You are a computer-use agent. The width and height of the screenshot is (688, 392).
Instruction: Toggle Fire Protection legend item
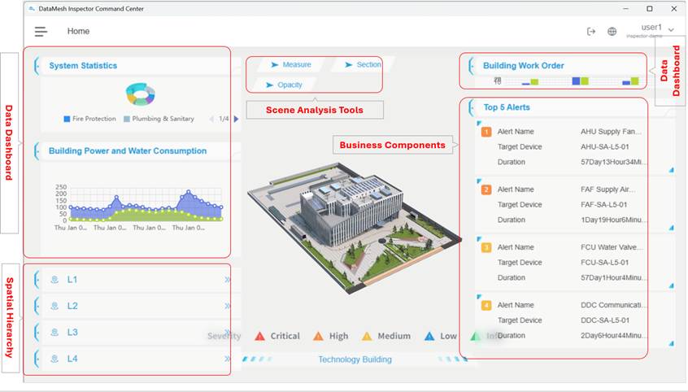pyautogui.click(x=90, y=119)
